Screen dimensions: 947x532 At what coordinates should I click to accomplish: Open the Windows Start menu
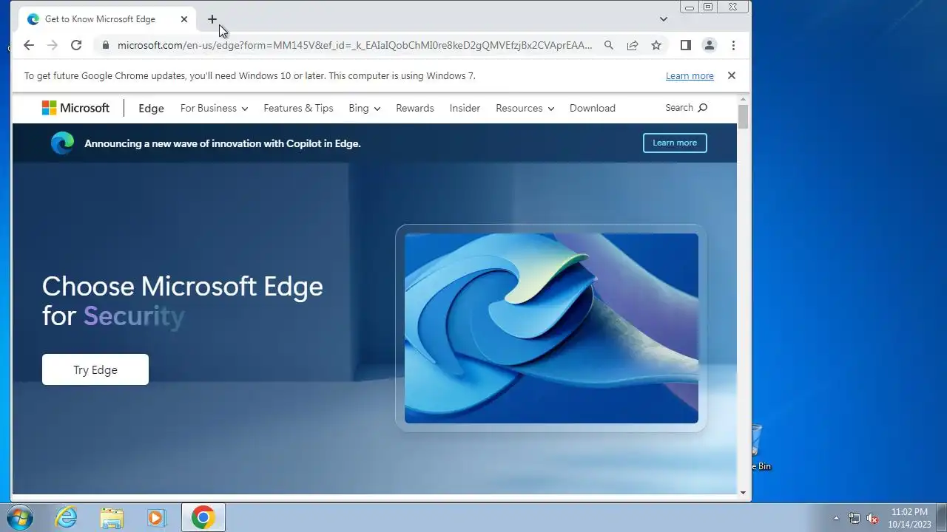pos(20,517)
